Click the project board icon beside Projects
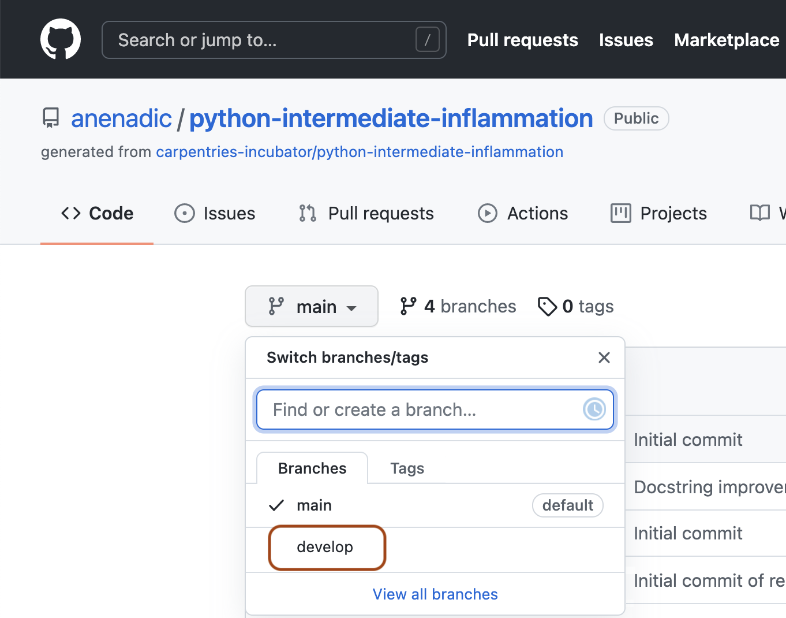This screenshot has width=786, height=618. [620, 213]
